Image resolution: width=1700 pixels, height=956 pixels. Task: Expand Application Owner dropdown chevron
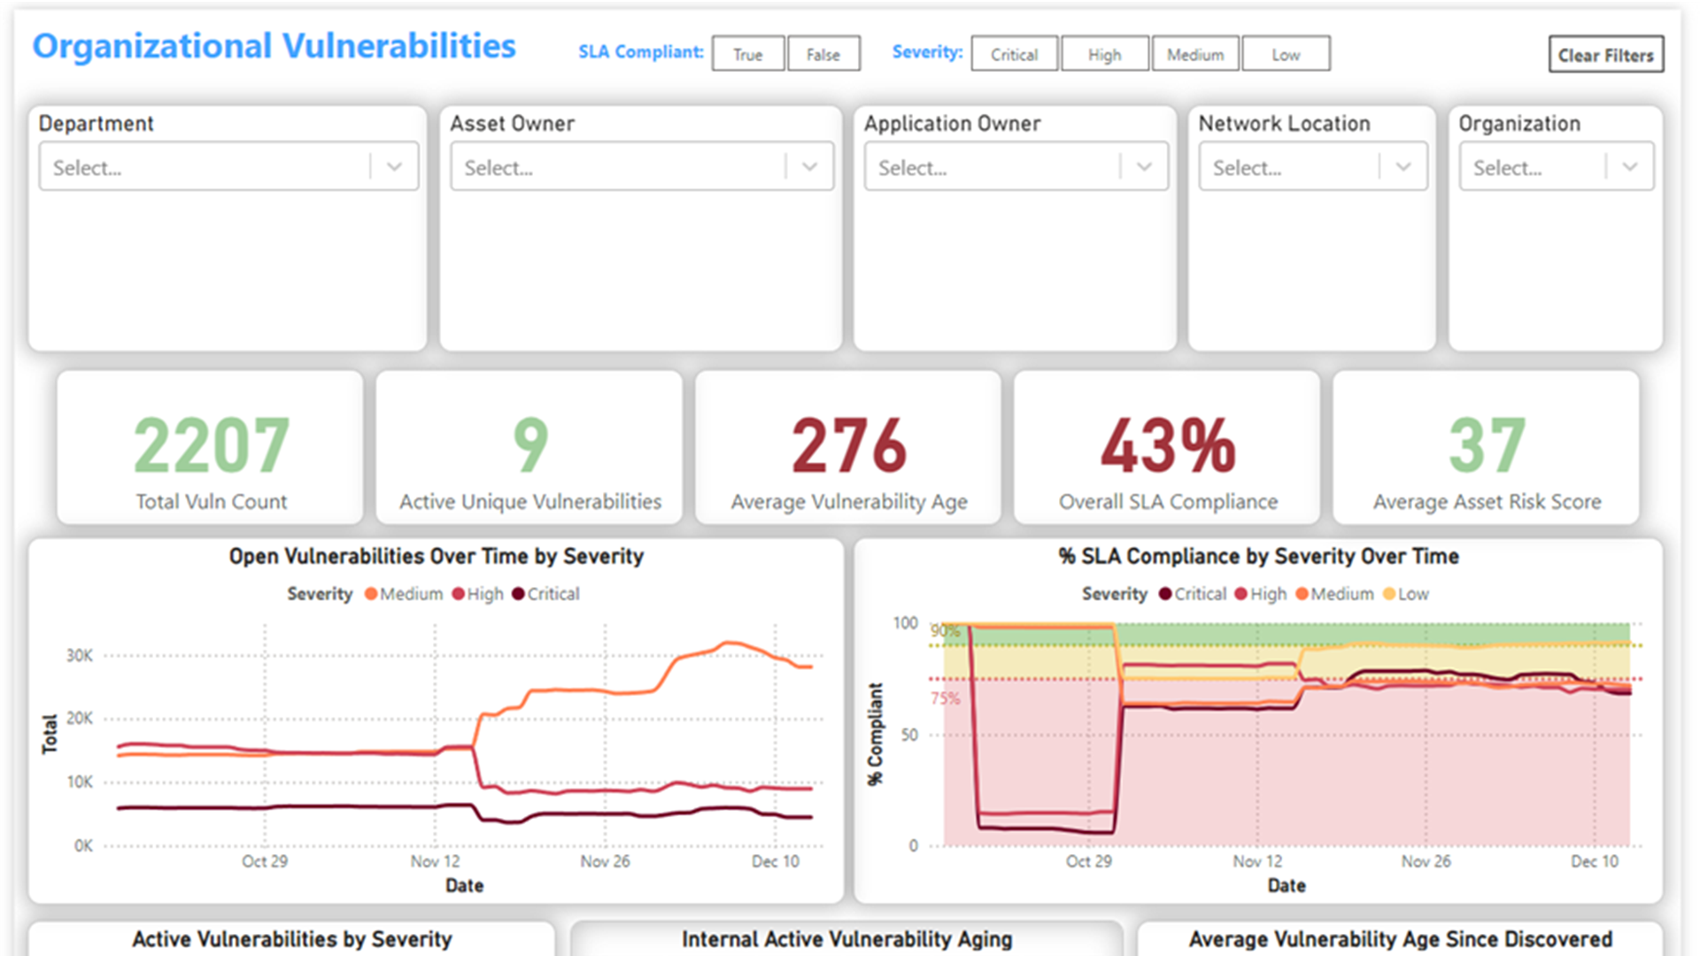(1144, 166)
